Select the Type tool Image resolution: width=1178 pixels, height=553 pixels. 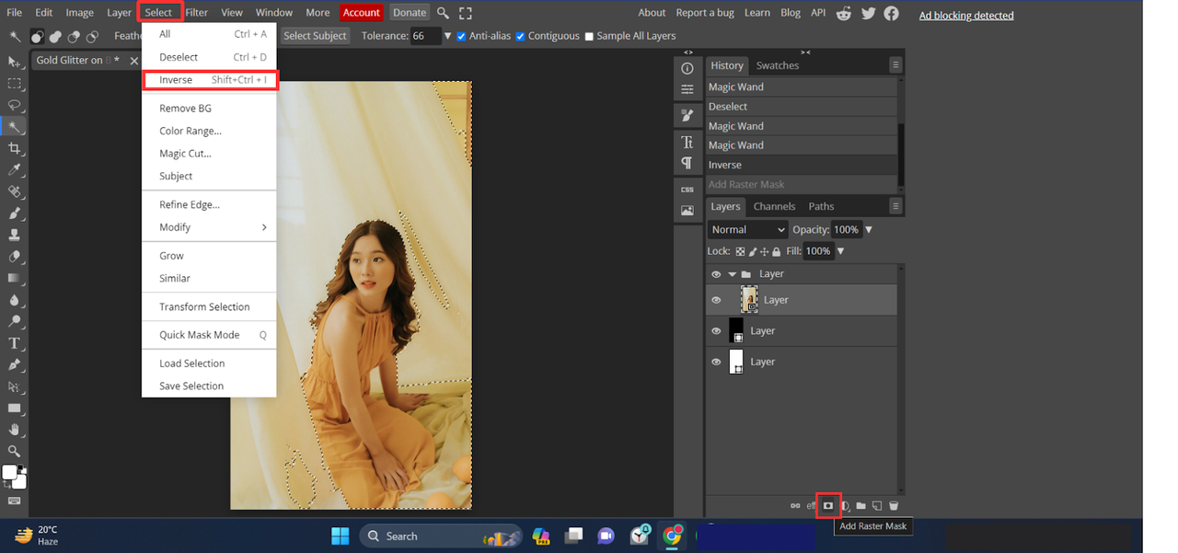14,343
